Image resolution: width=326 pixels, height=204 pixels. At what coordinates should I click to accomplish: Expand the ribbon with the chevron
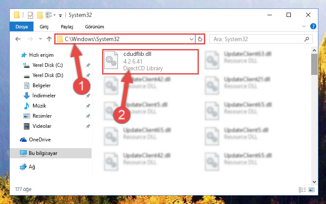pos(304,26)
